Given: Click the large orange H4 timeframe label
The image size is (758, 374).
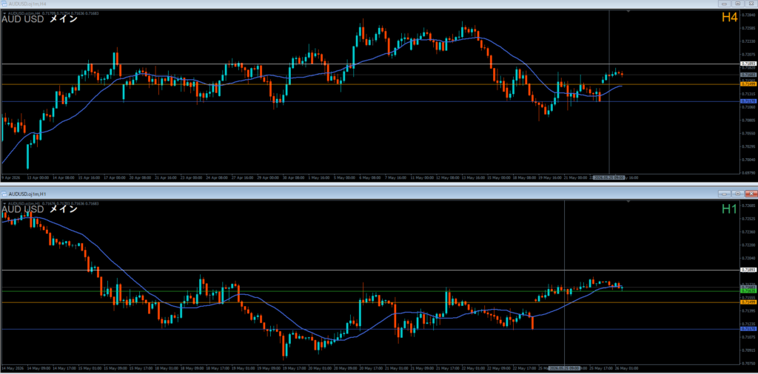Looking at the screenshot, I should (729, 18).
